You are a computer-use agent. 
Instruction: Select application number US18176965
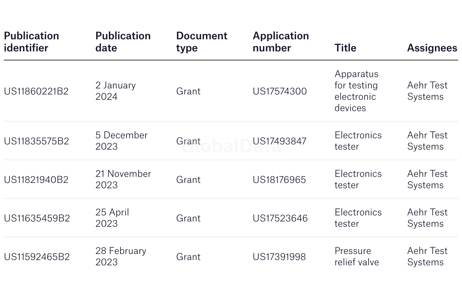pyautogui.click(x=279, y=180)
